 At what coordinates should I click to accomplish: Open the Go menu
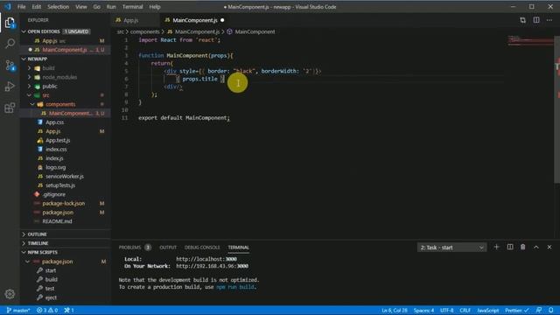[x=97, y=7]
